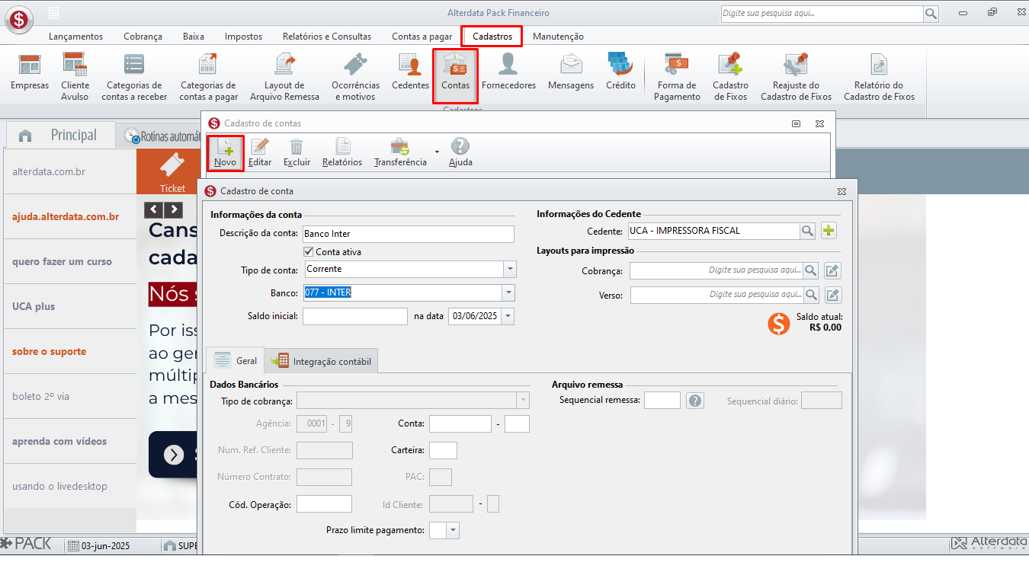
Task: Click the help icon beside Sequencial remessa
Action: pos(694,401)
